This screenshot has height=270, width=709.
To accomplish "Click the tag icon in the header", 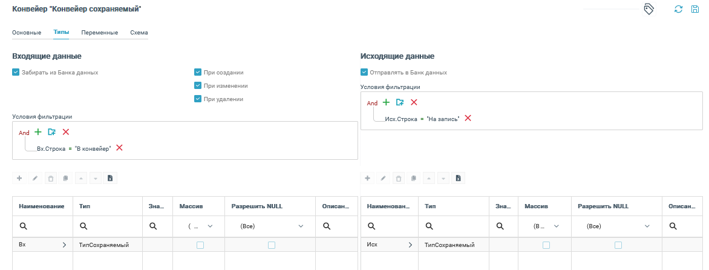I will coord(649,9).
